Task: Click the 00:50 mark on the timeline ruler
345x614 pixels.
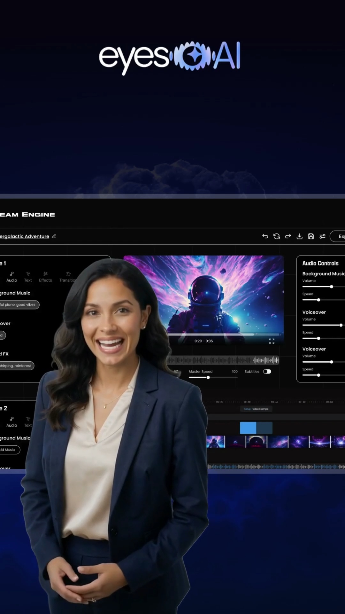Action: tap(302, 402)
